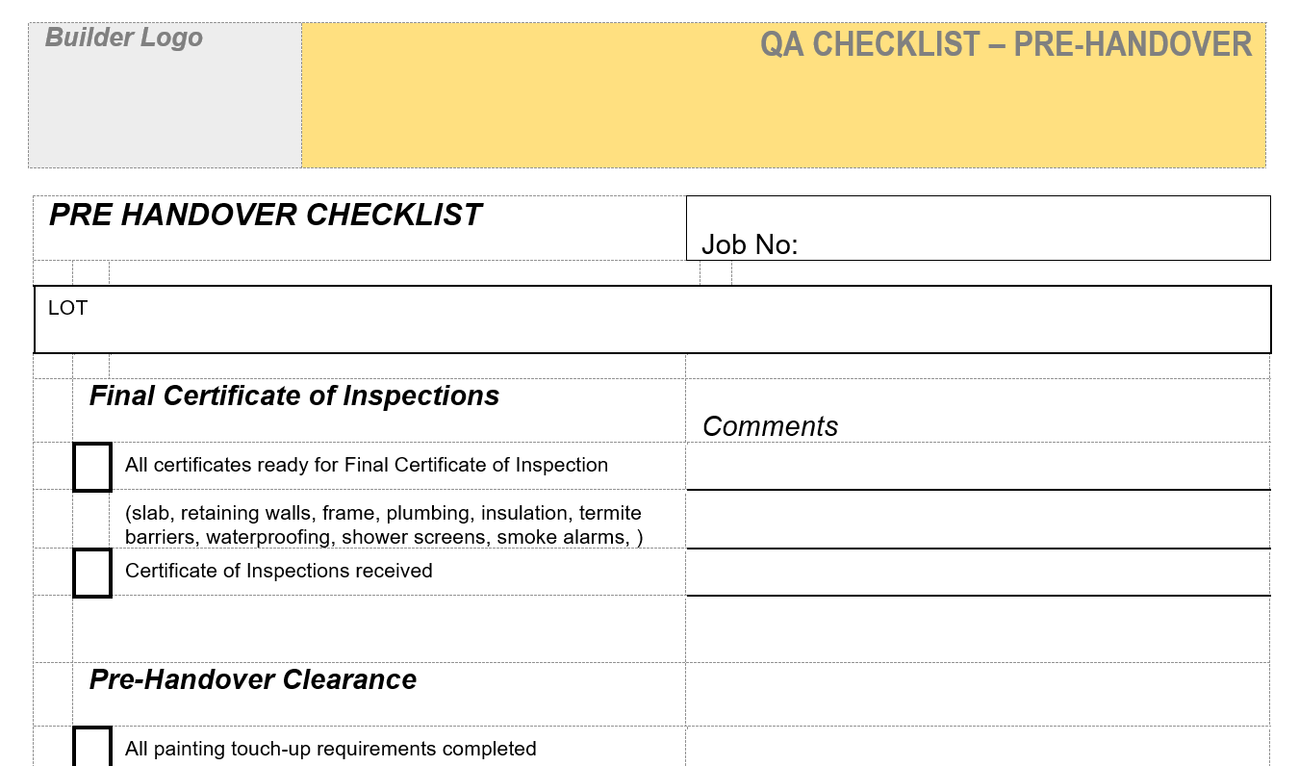Click the 'Final Certificate of Inspections' heading
Image resolution: width=1299 pixels, height=766 pixels.
(294, 396)
